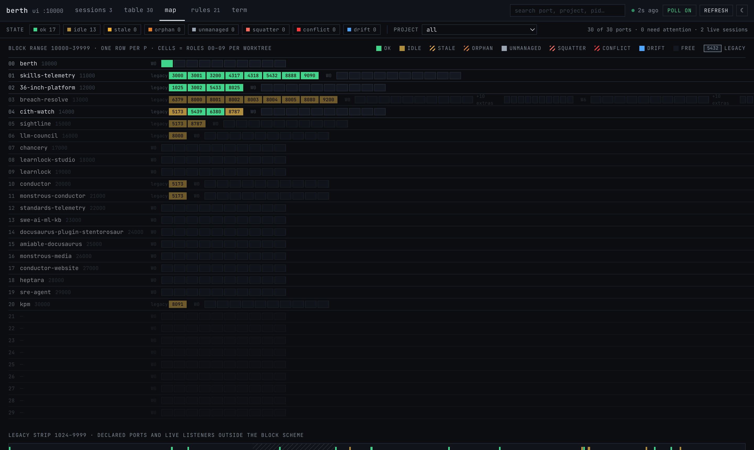Click the breach-resolve project name
The height and width of the screenshot is (450, 754).
click(44, 99)
